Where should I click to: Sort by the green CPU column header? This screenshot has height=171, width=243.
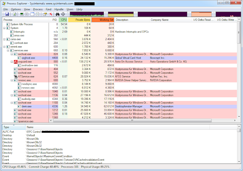coord(63,20)
